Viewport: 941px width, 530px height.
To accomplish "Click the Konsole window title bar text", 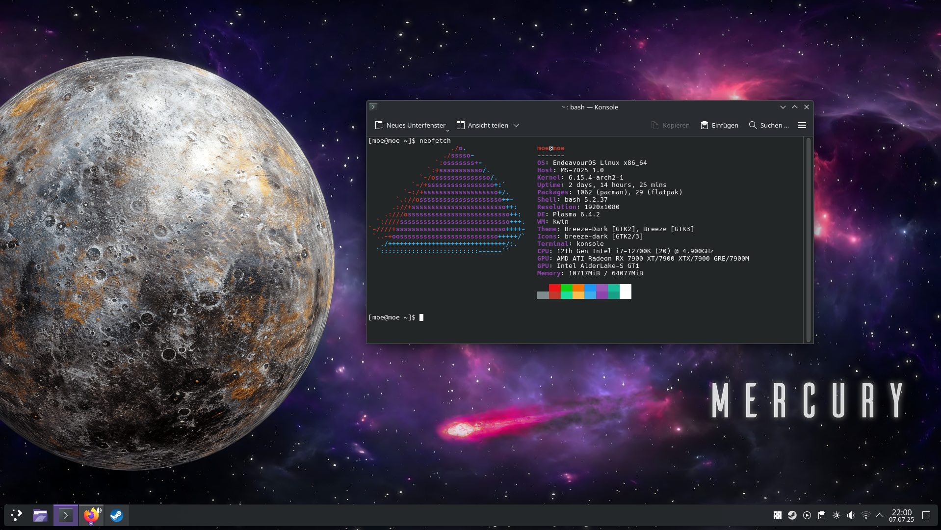I will (590, 107).
